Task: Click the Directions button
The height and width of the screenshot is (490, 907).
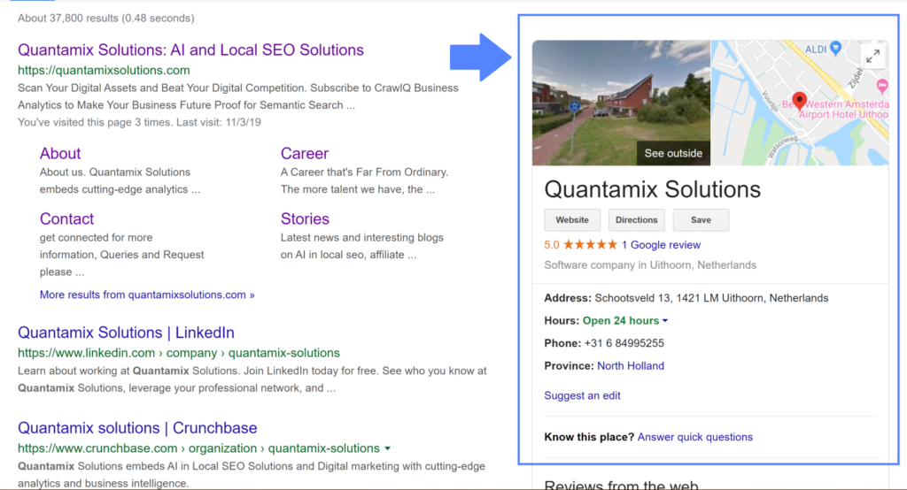Action: coord(636,220)
